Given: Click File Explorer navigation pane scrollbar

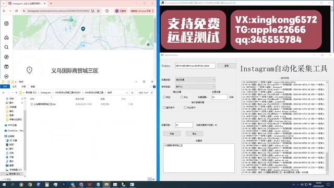Looking at the screenshot, I should point(25,139).
